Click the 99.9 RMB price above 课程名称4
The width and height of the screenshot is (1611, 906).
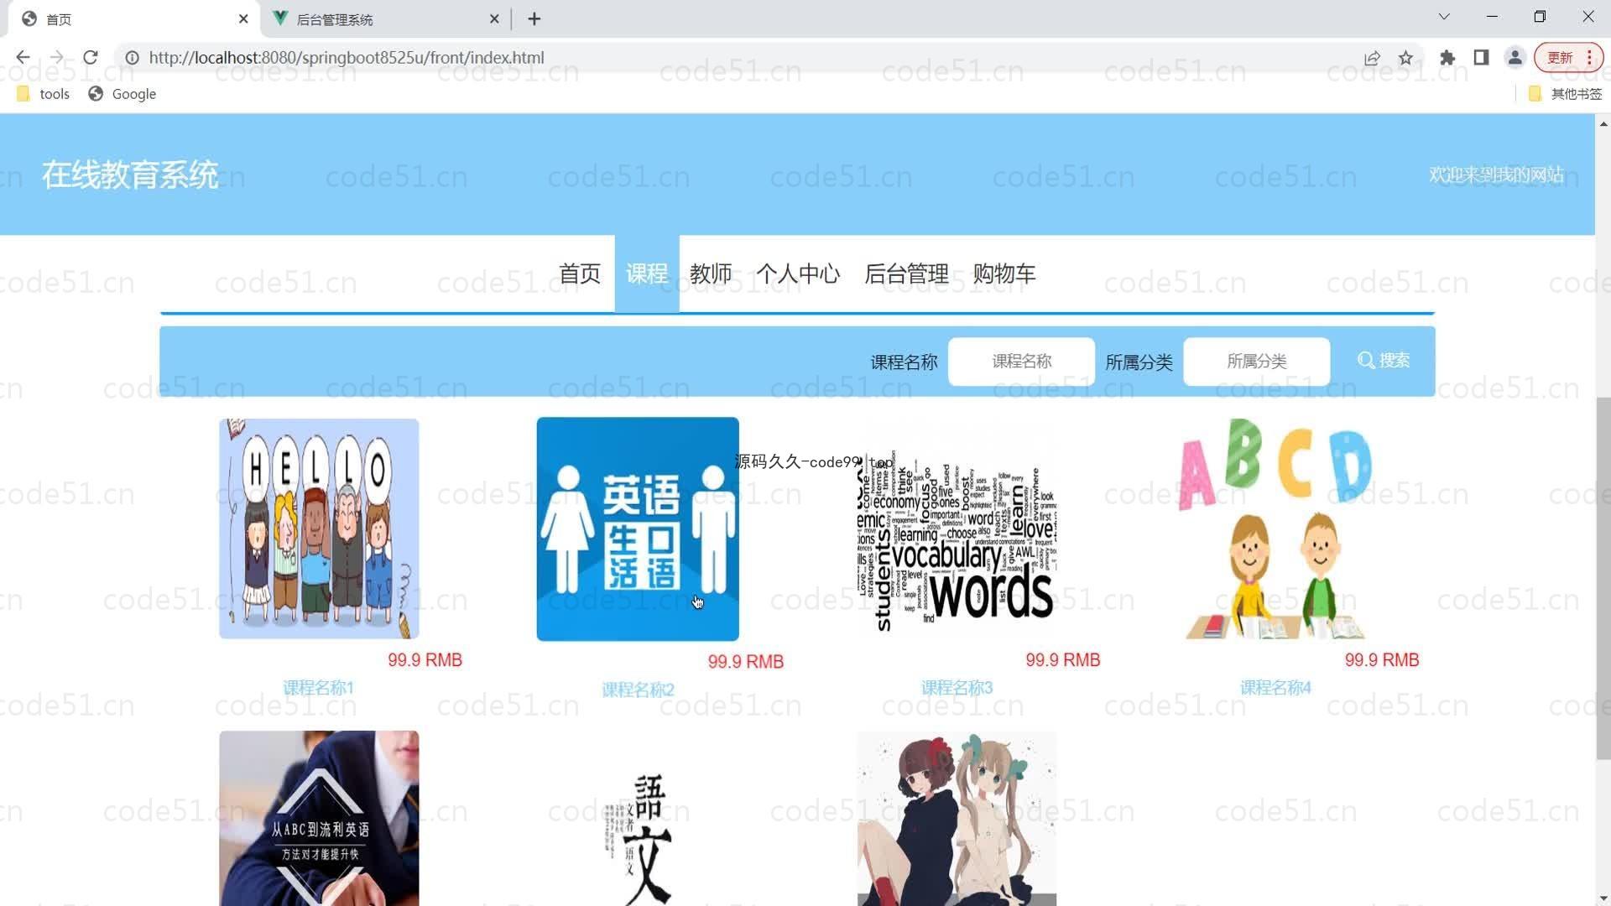tap(1382, 660)
